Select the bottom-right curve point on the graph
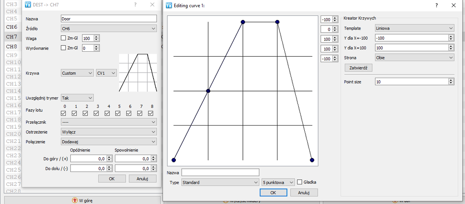 point(312,160)
